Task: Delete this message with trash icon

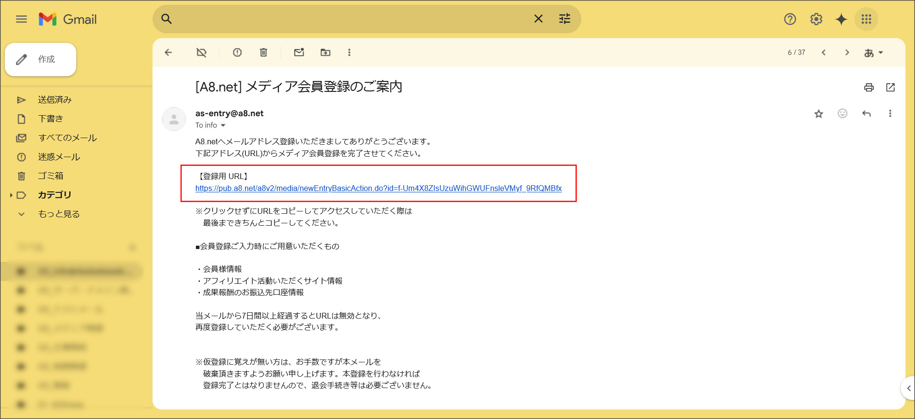Action: coord(264,52)
